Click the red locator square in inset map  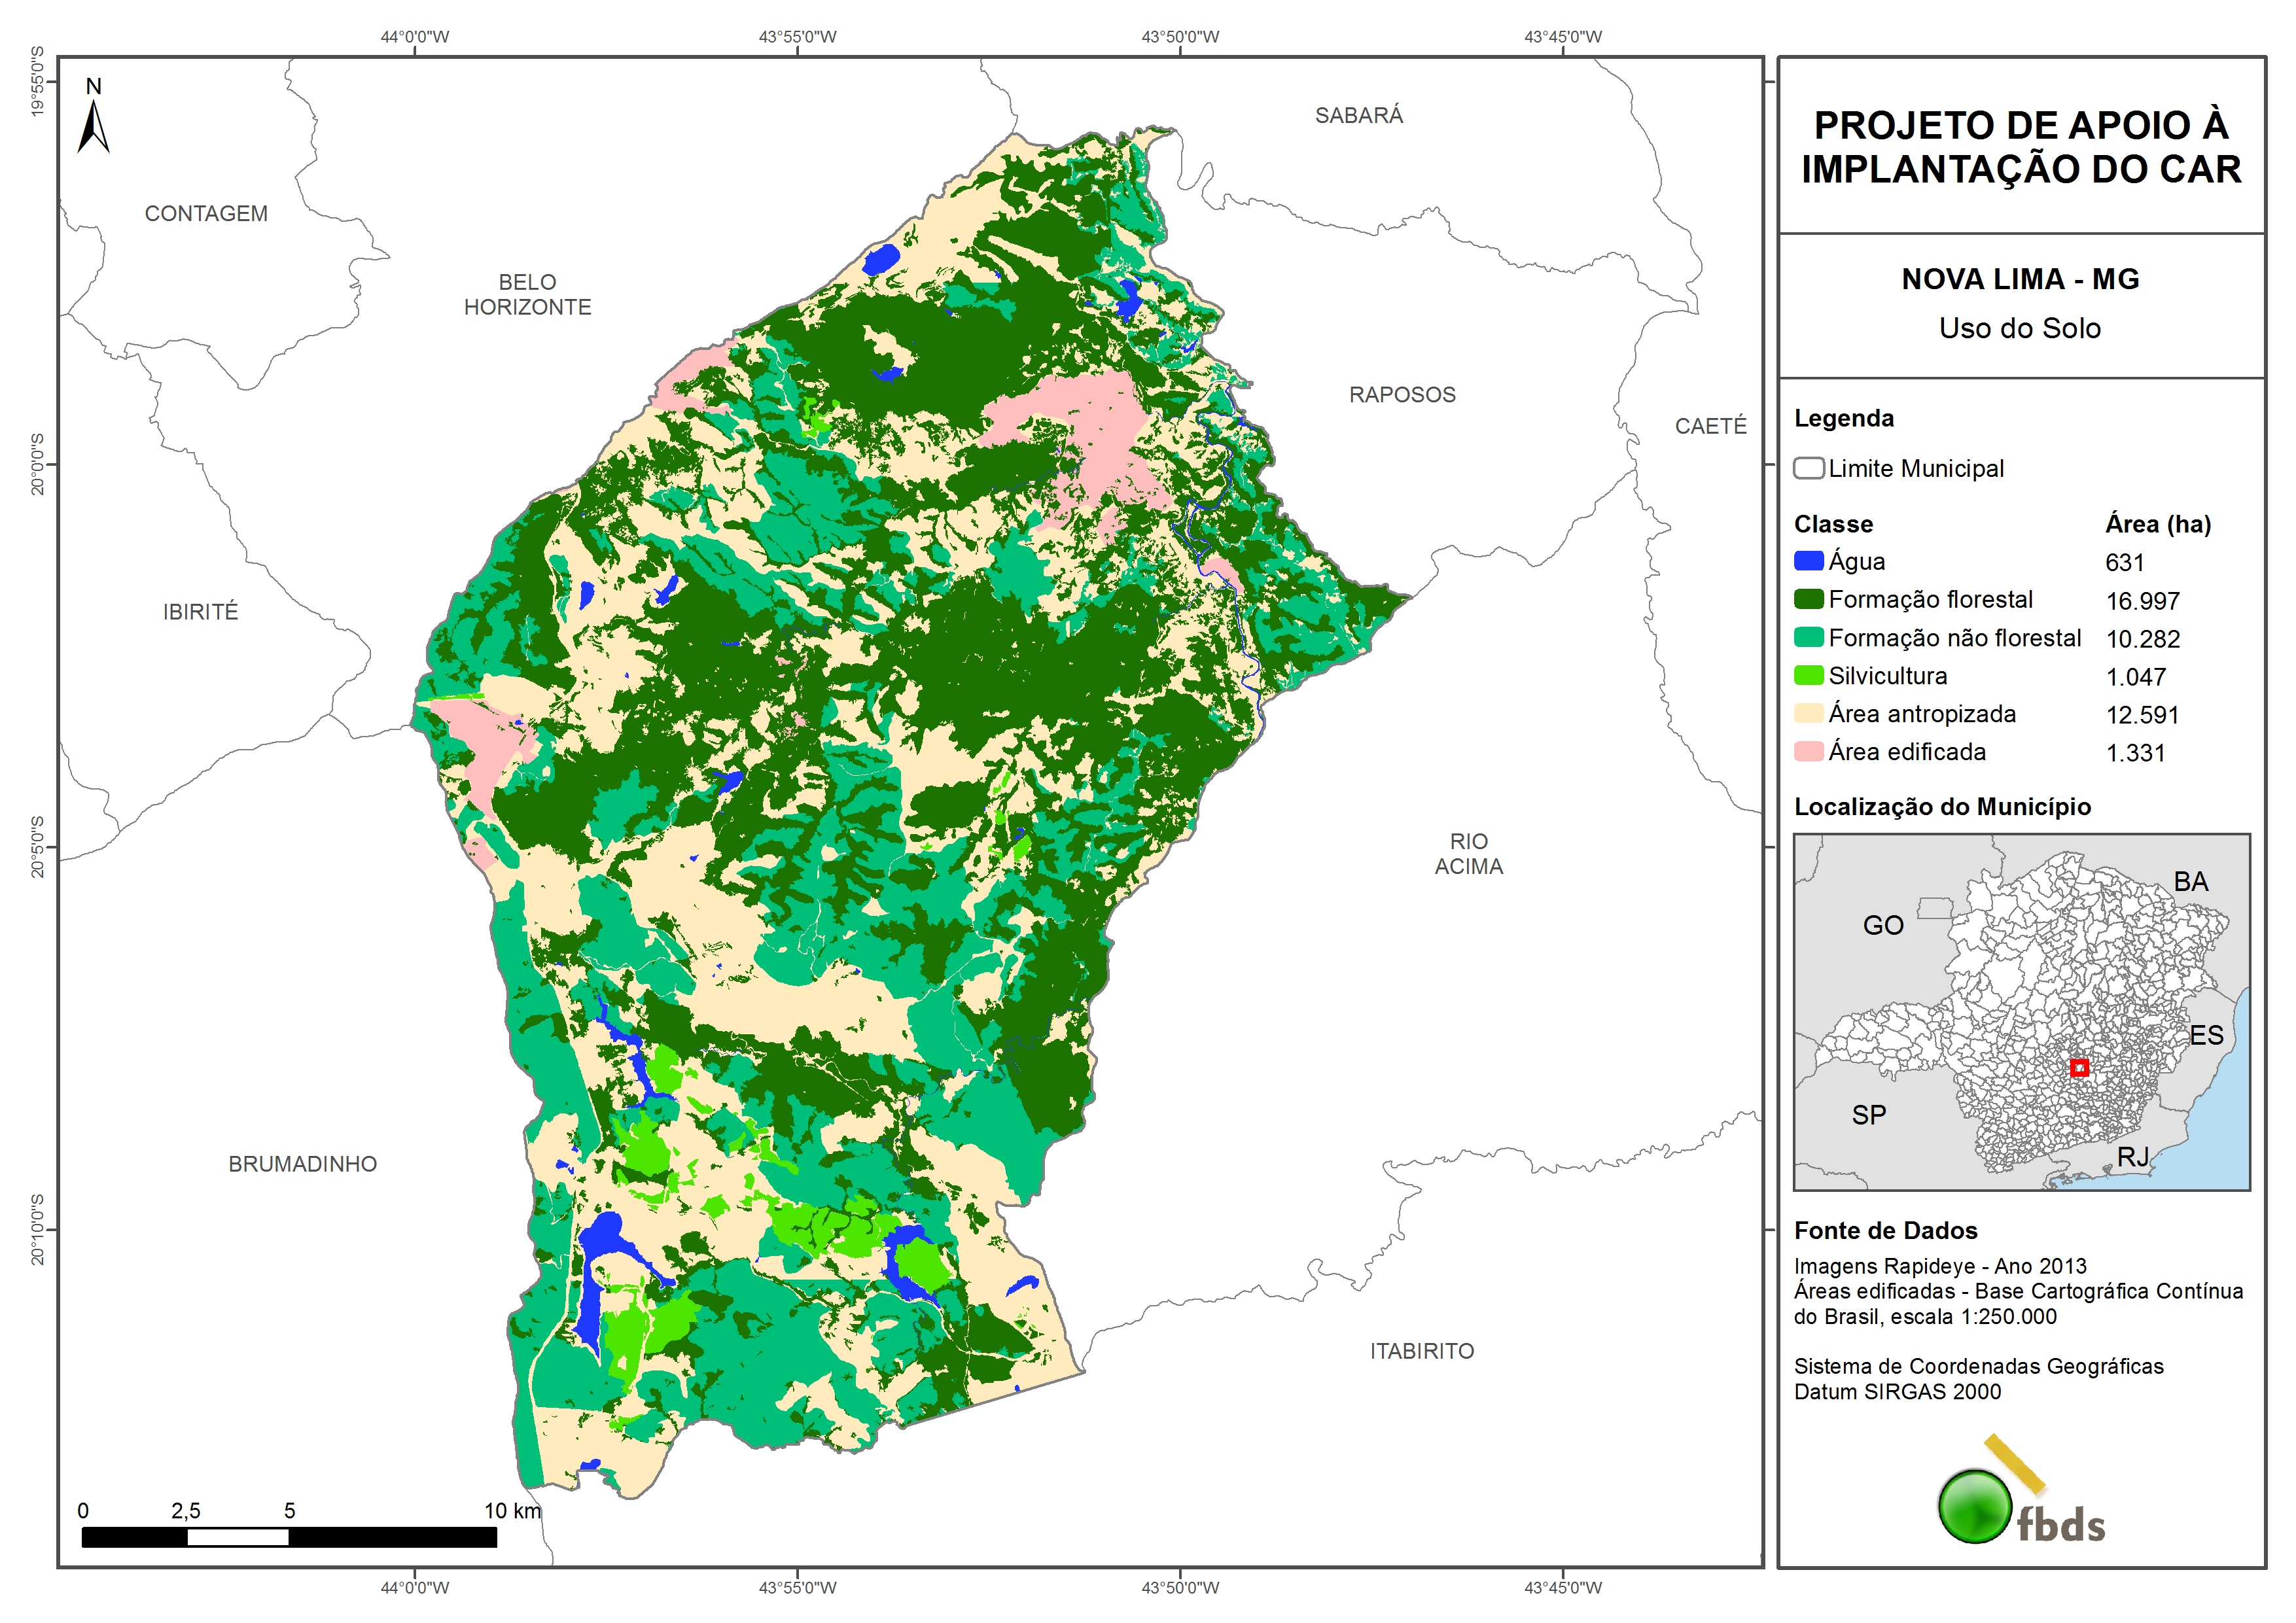(2079, 1068)
